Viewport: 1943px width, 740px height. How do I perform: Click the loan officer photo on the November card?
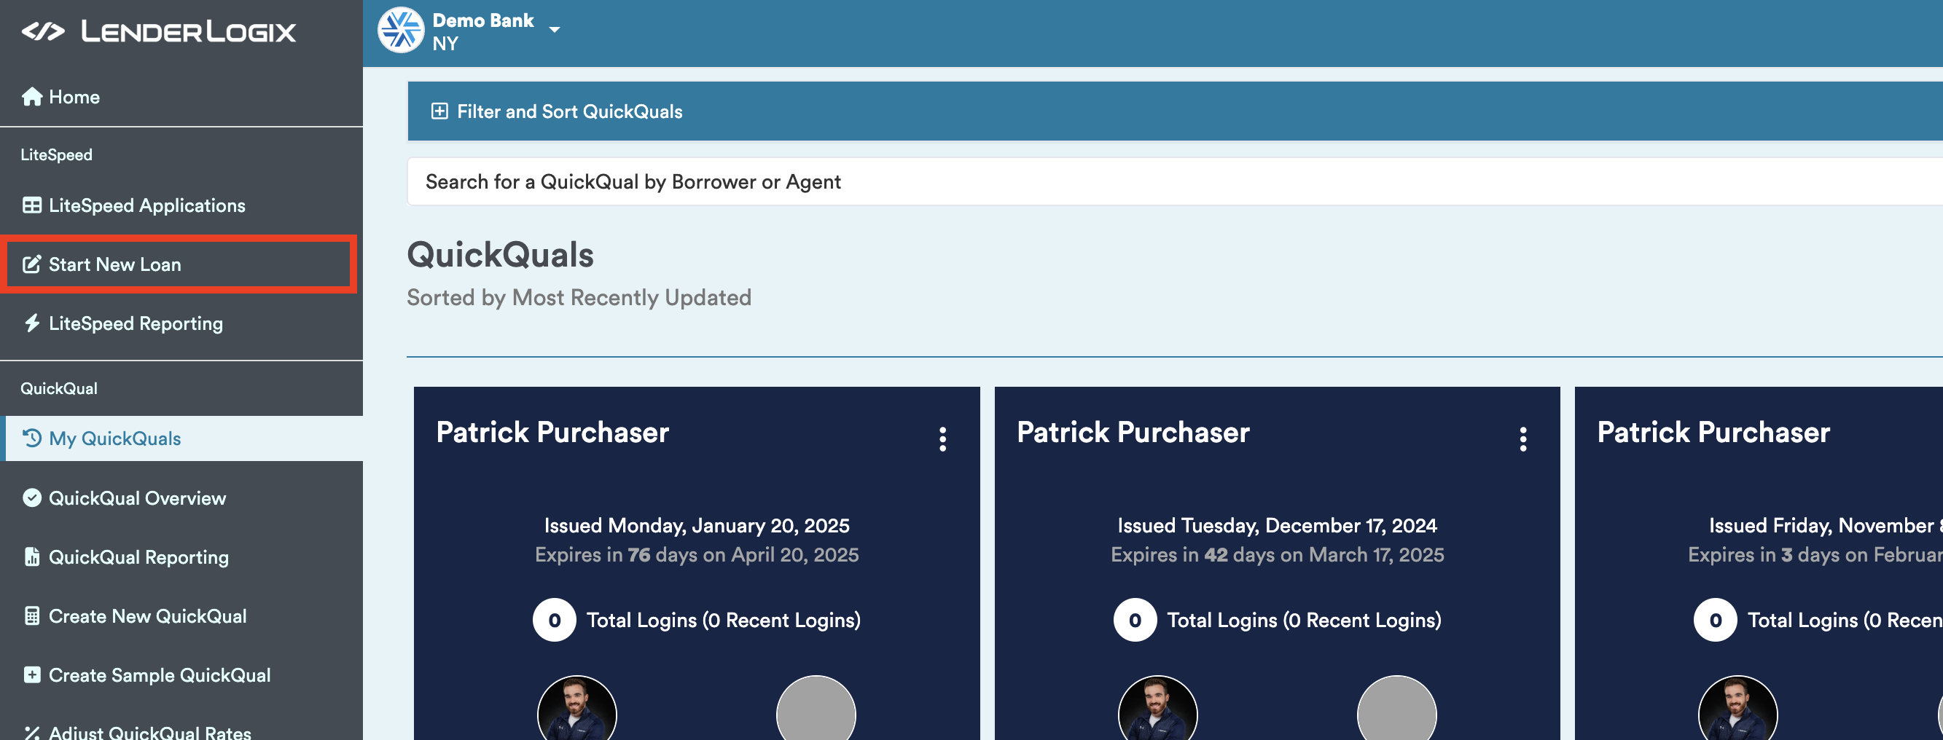[x=1737, y=709]
